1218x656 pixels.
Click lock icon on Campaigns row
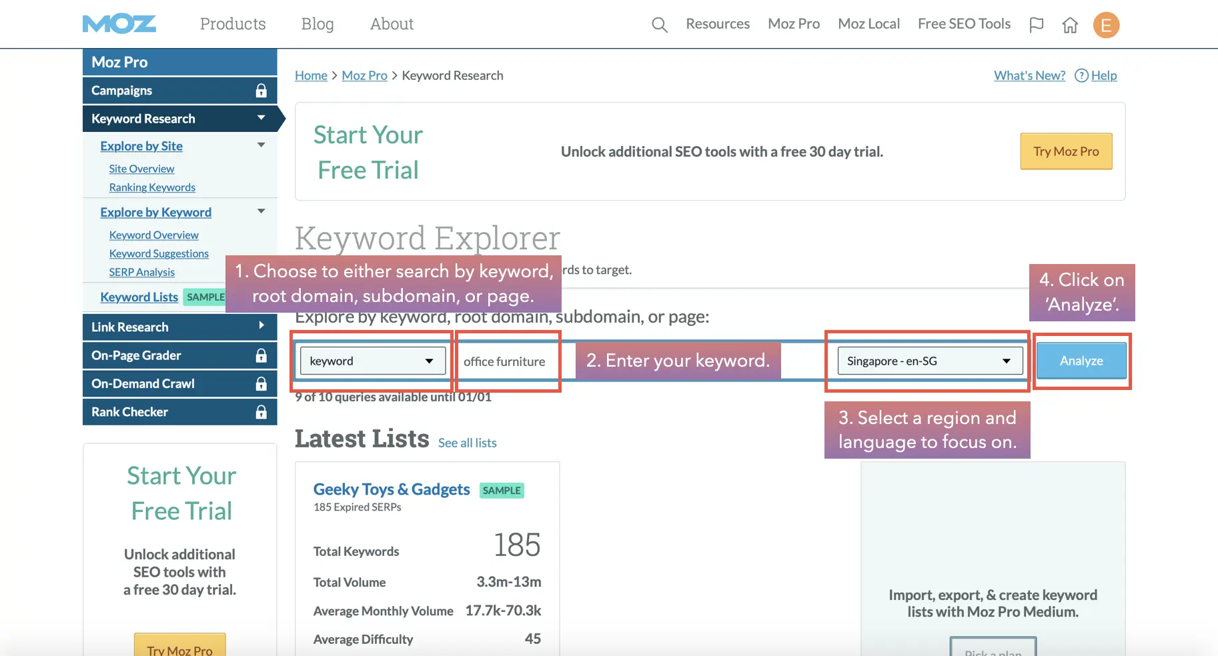point(261,91)
